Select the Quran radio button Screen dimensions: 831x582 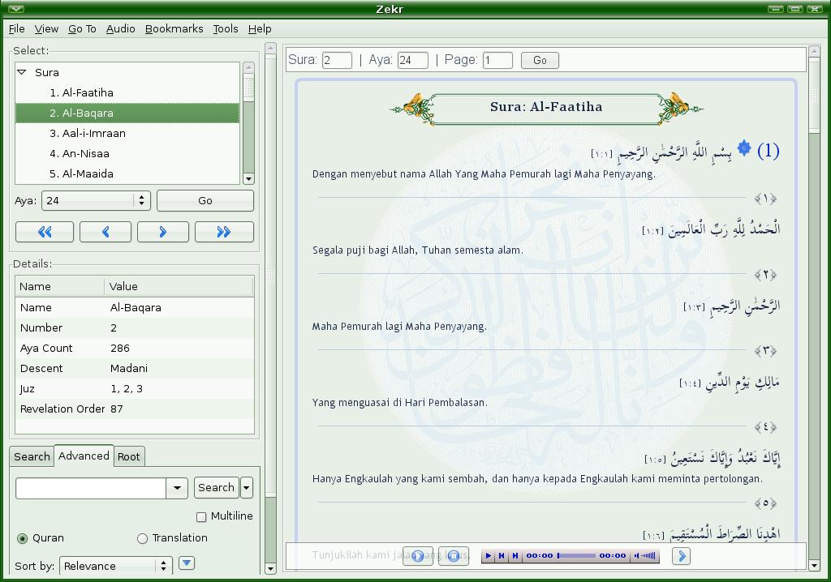(23, 538)
